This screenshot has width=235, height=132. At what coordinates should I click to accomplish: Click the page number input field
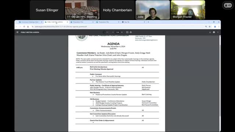click(104, 32)
